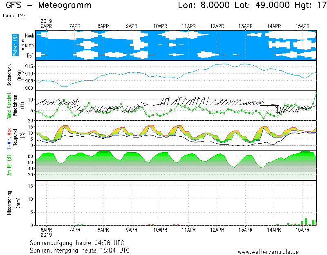Screen dimensions: 327x255
Task: Click the GFS – Meteogramm title
Action: [49, 6]
